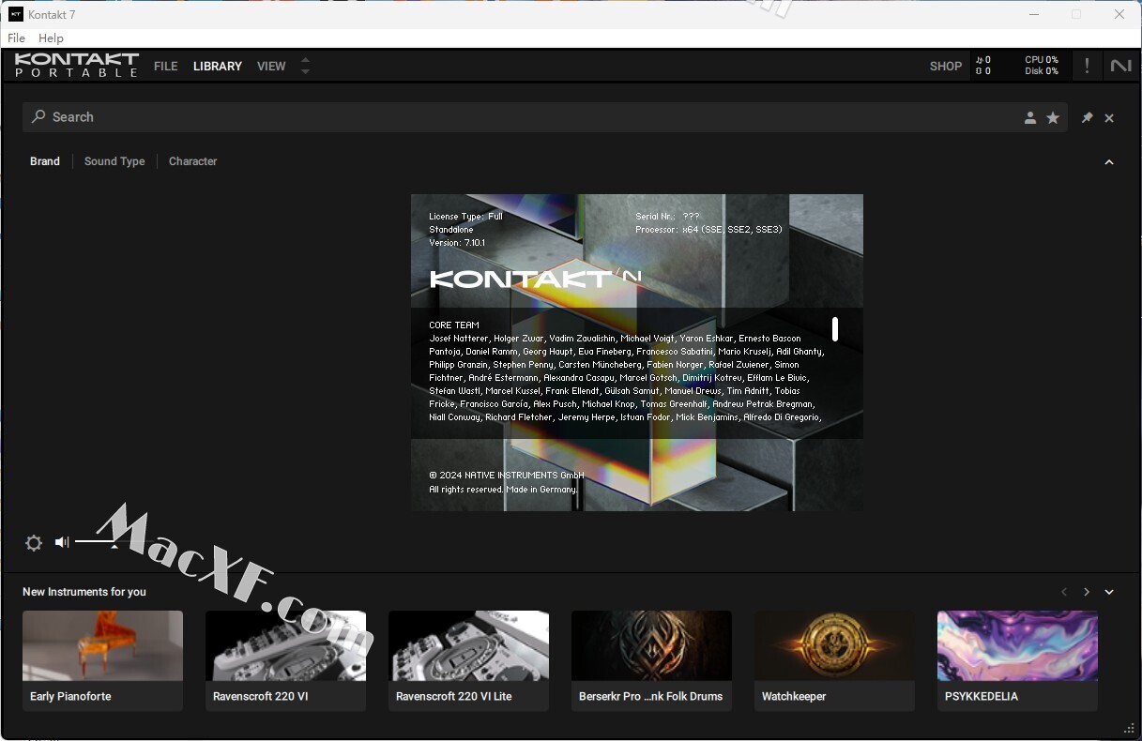
Task: Minimize the Kontakt 7 window
Action: click(x=1033, y=14)
